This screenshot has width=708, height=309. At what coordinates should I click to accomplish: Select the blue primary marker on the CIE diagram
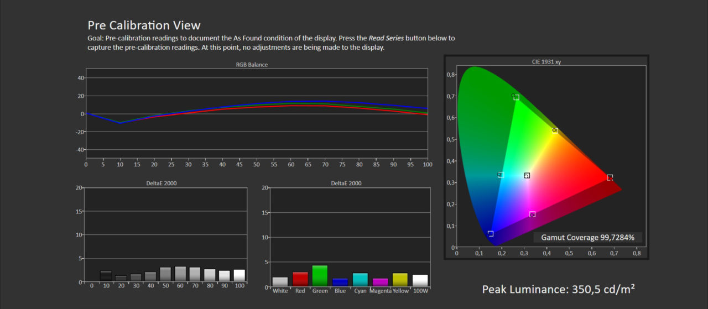(491, 234)
